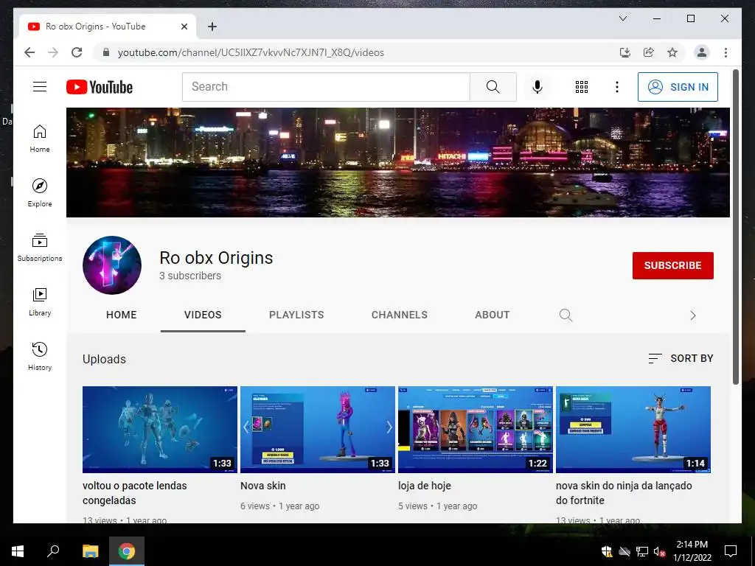Click the red SUBSCRIBE button

point(672,265)
